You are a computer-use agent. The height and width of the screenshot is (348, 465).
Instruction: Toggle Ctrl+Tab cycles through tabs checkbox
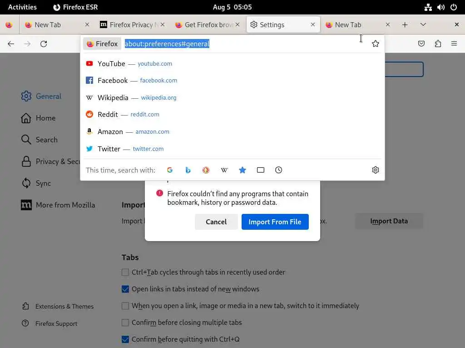[125, 272]
